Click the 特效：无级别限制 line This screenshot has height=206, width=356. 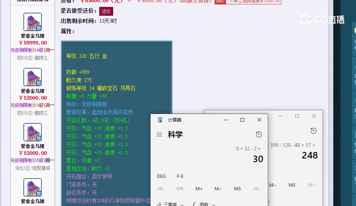pos(86,104)
